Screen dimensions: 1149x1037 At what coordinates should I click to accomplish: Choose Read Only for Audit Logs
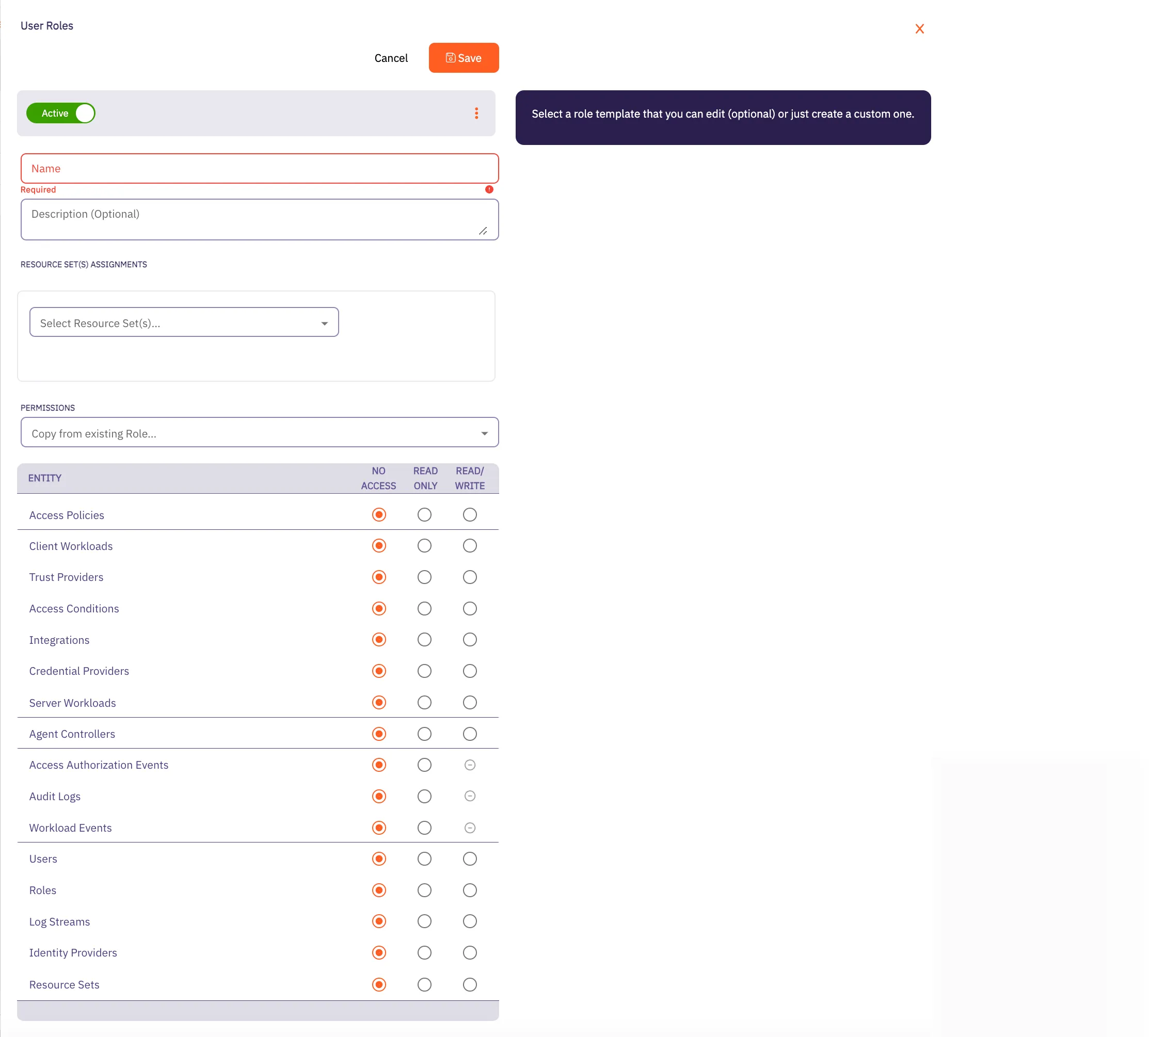[424, 796]
